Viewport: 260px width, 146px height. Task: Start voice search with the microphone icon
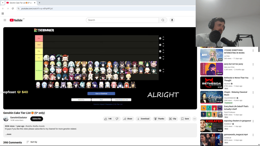tap(172, 20)
